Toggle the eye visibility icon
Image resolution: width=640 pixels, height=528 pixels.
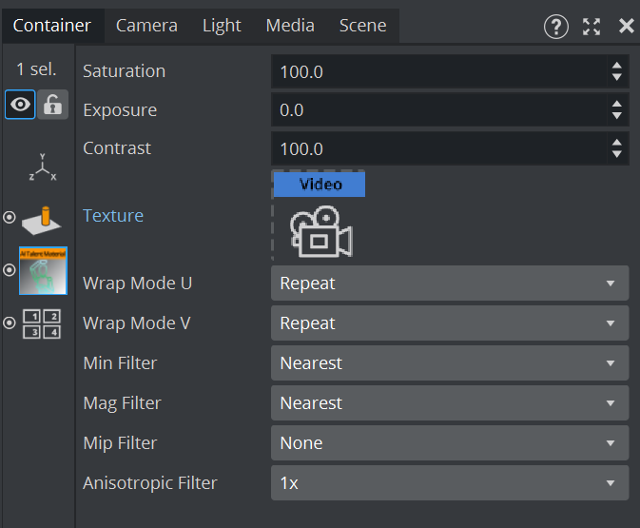[x=20, y=105]
